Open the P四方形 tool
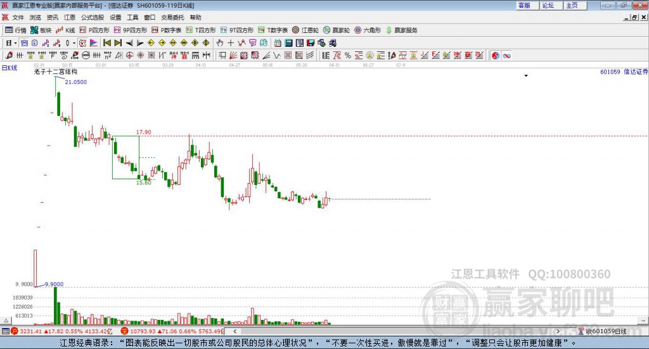This screenshot has width=649, height=349. click(94, 30)
